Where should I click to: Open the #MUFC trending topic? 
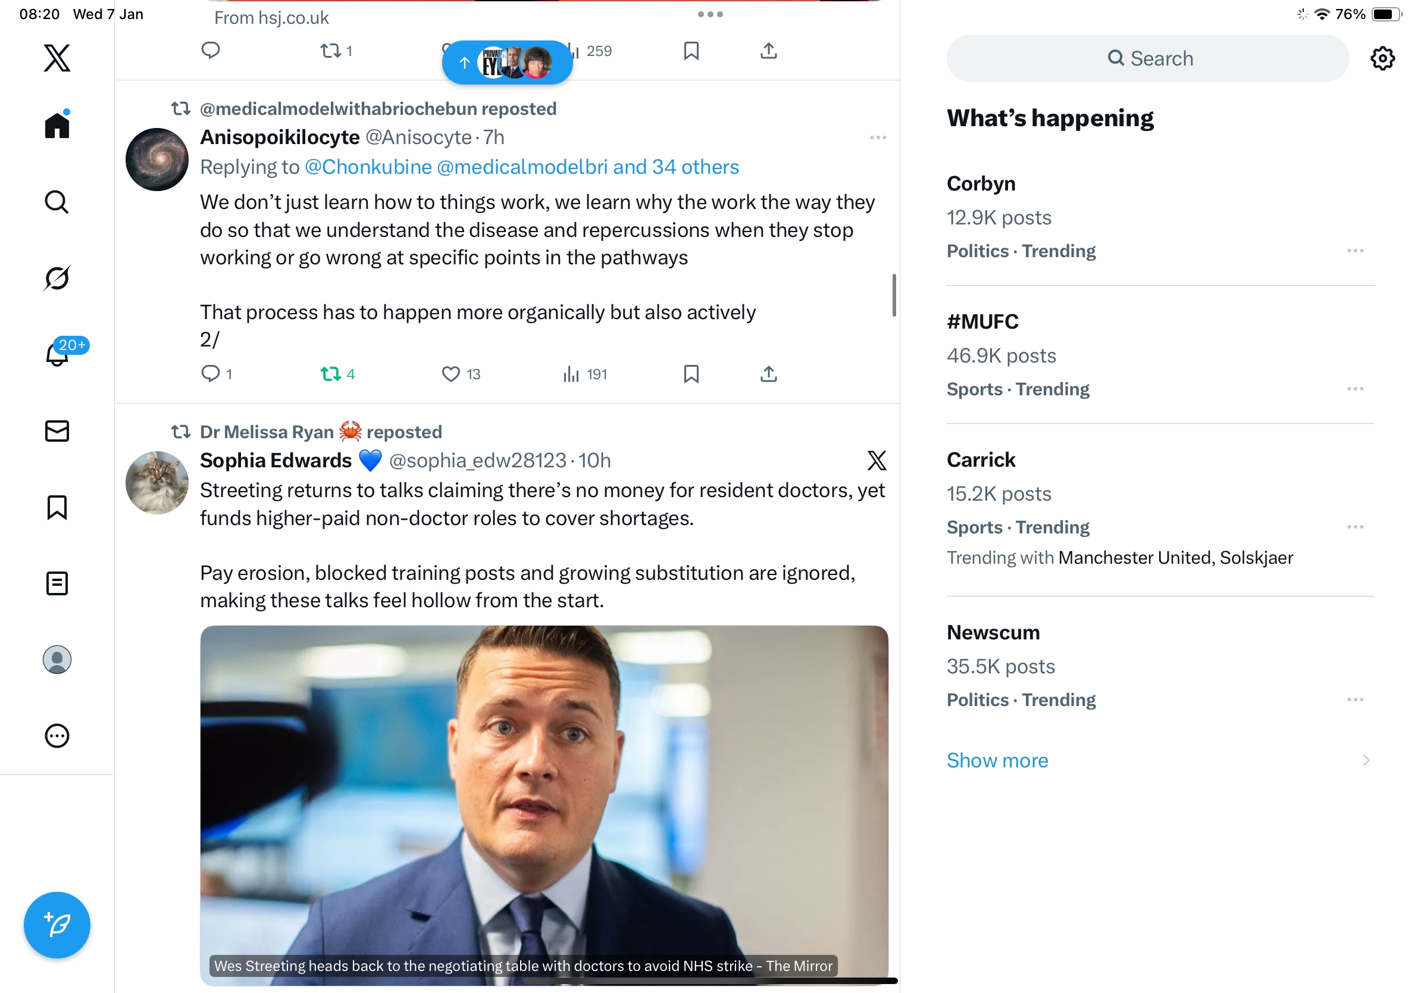click(x=982, y=322)
